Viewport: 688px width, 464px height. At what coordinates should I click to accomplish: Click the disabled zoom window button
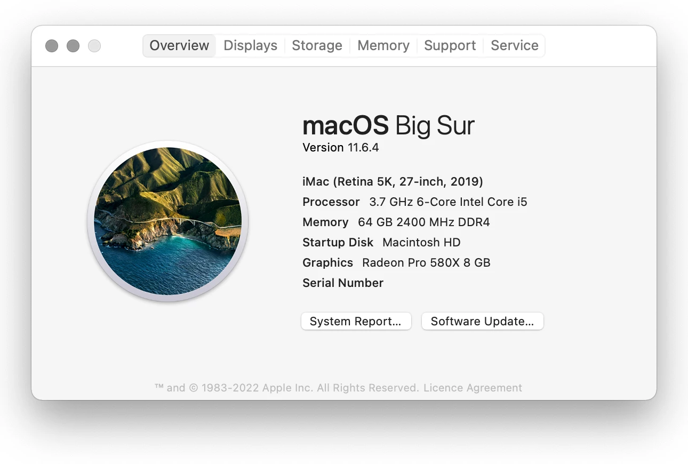coord(94,46)
